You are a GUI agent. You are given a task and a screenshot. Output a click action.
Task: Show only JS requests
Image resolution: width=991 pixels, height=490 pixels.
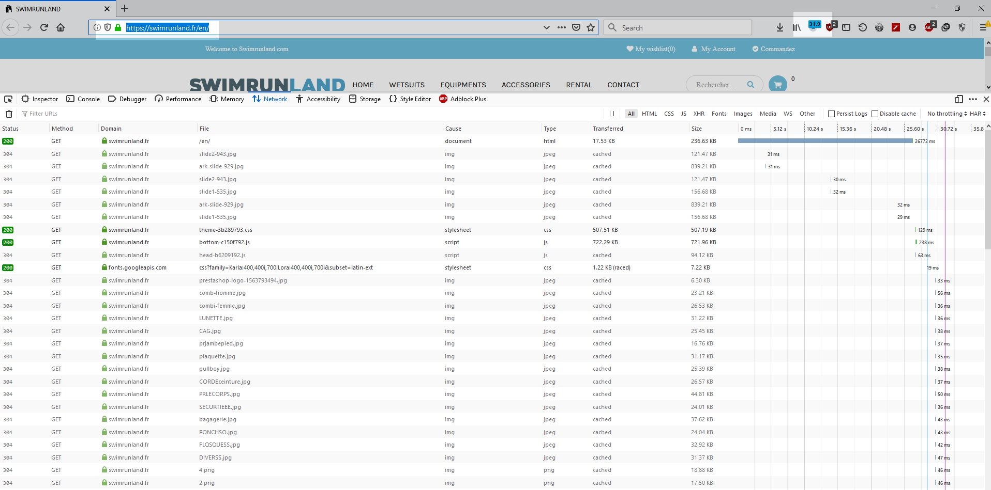coord(683,114)
